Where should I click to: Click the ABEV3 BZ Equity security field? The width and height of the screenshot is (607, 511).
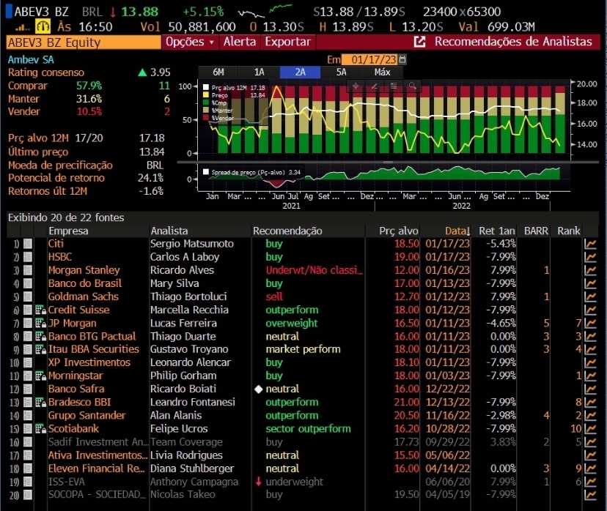point(84,42)
